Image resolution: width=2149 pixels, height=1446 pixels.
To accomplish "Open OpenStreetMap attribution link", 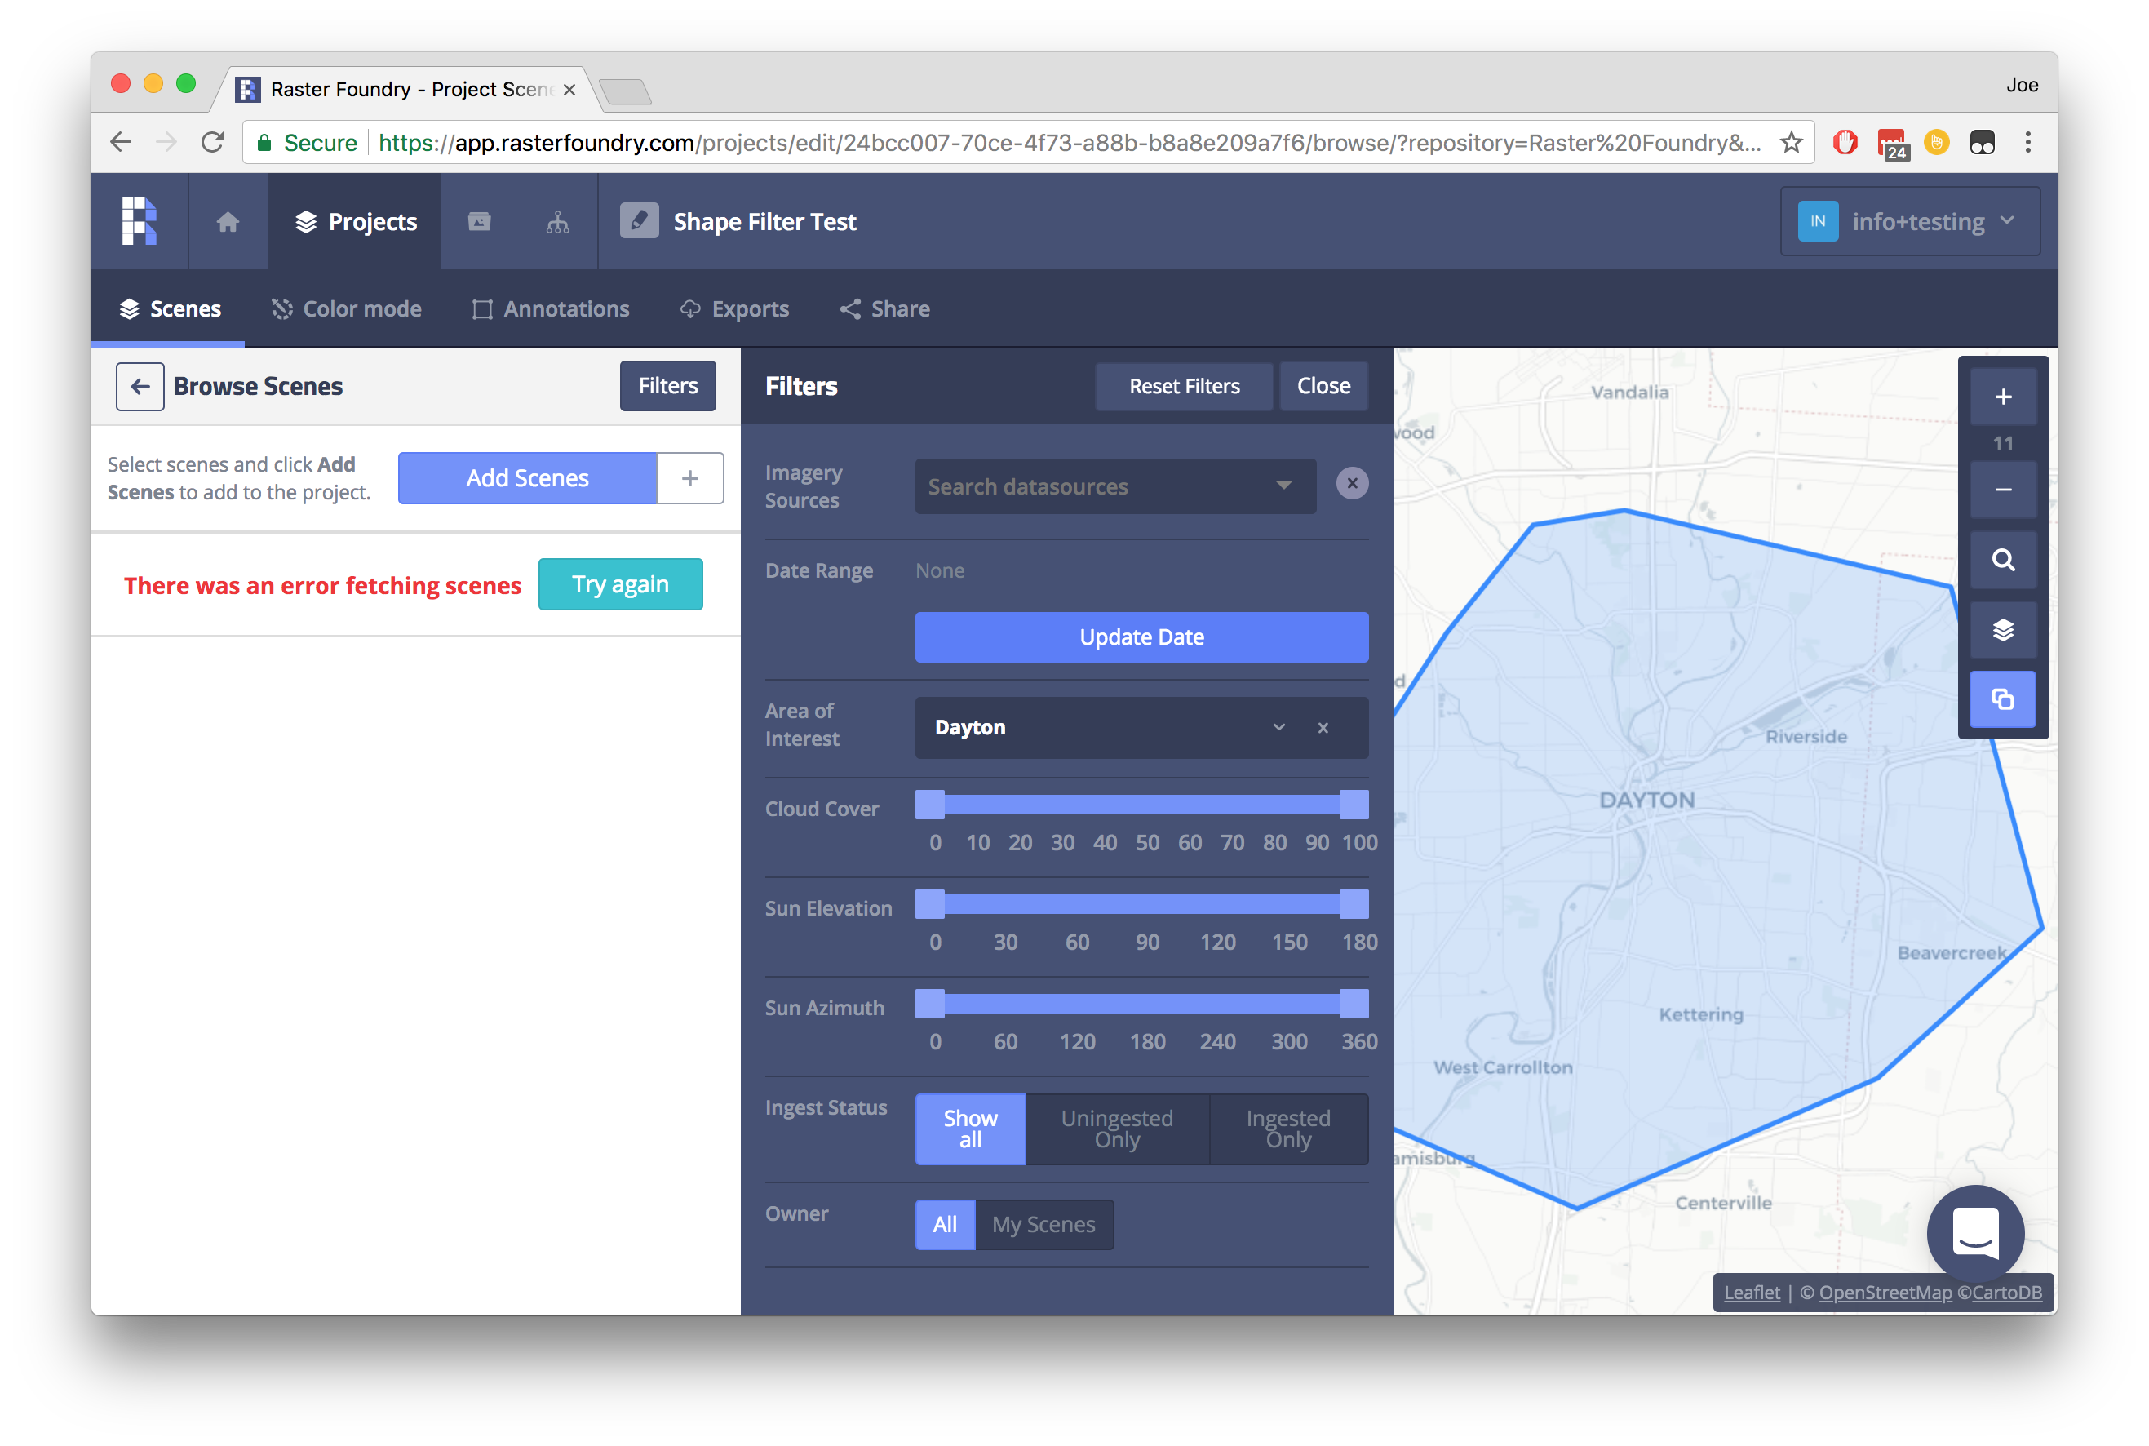I will click(x=1885, y=1293).
